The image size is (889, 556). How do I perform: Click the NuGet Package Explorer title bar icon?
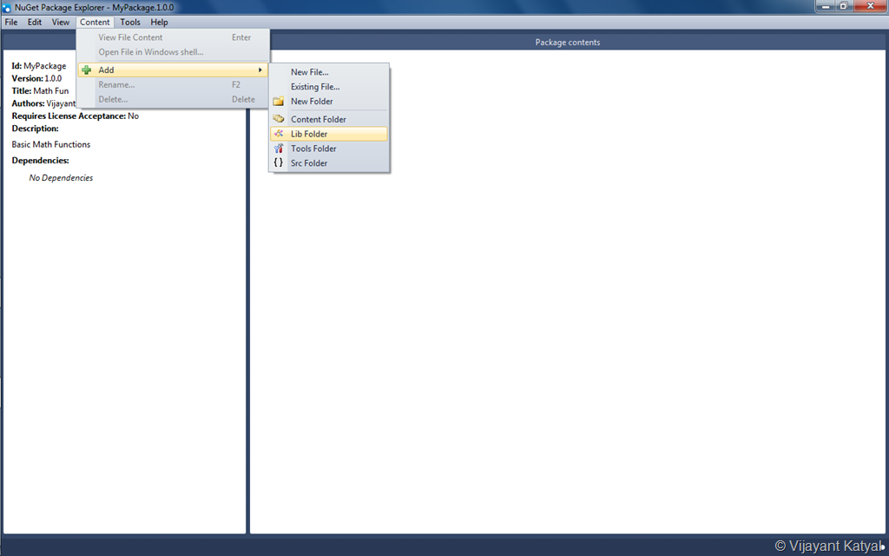pyautogui.click(x=7, y=7)
